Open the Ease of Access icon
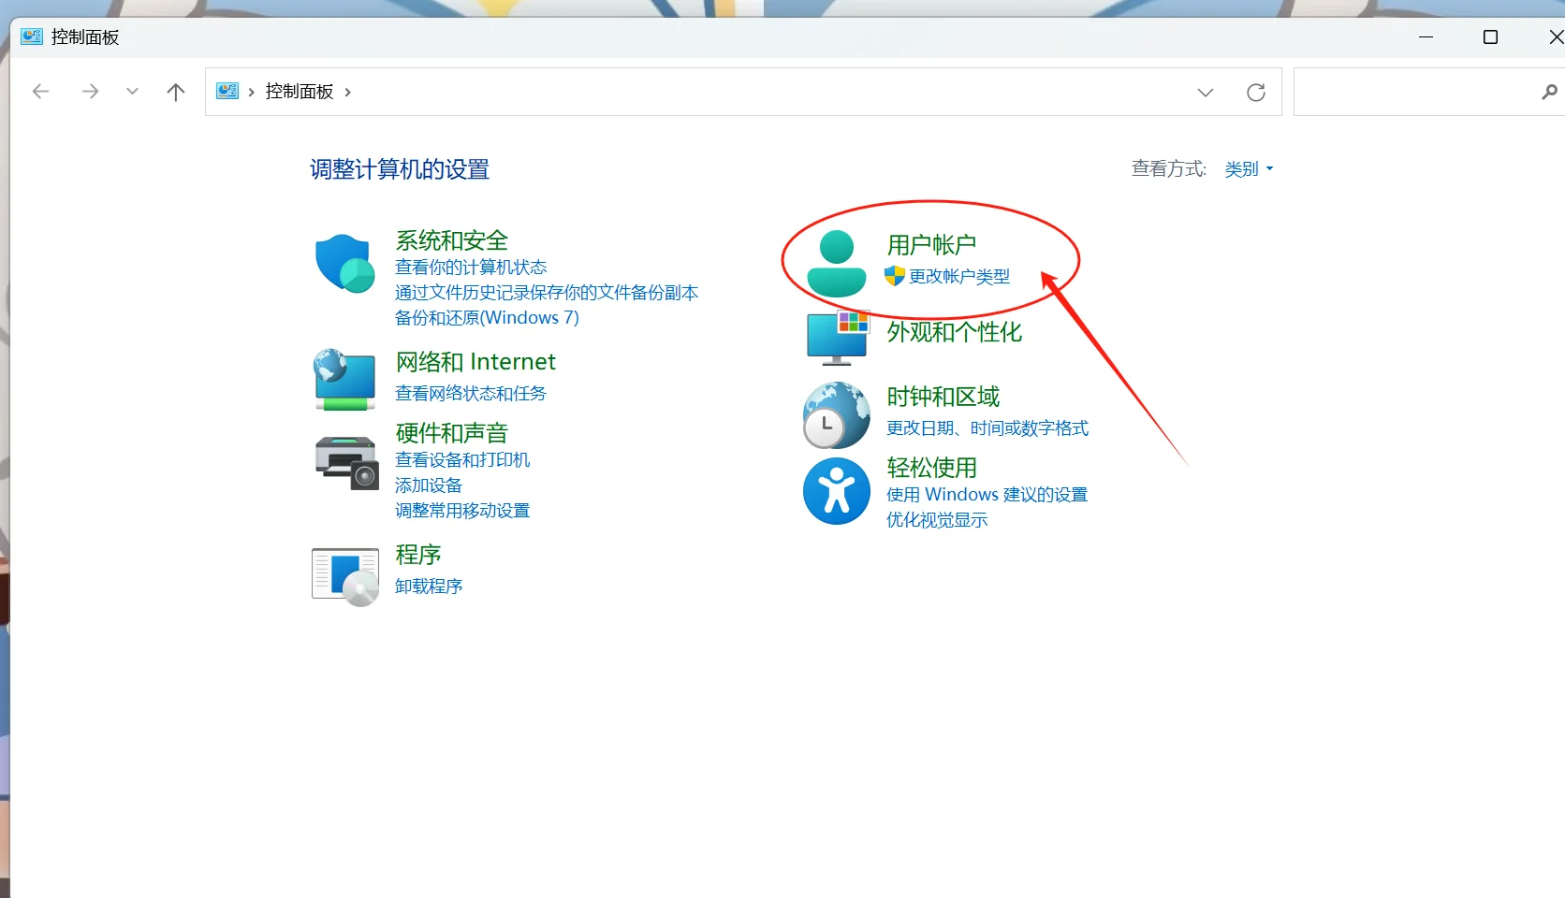The image size is (1565, 898). pos(837,491)
